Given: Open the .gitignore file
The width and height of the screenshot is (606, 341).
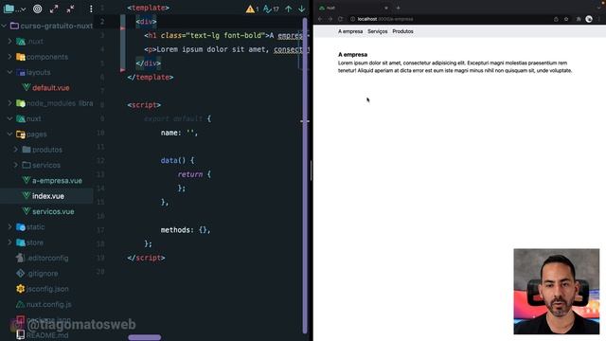Looking at the screenshot, I should tap(42, 274).
